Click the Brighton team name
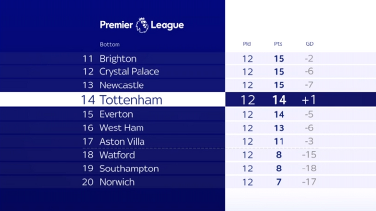376x211 pixels. [x=118, y=59]
